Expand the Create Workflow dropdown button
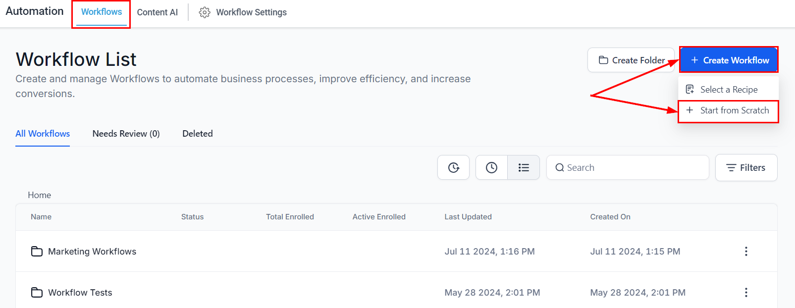The width and height of the screenshot is (795, 308). coord(729,60)
